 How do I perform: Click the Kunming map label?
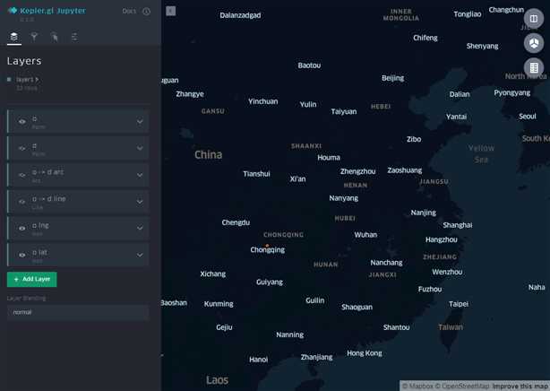click(x=219, y=304)
